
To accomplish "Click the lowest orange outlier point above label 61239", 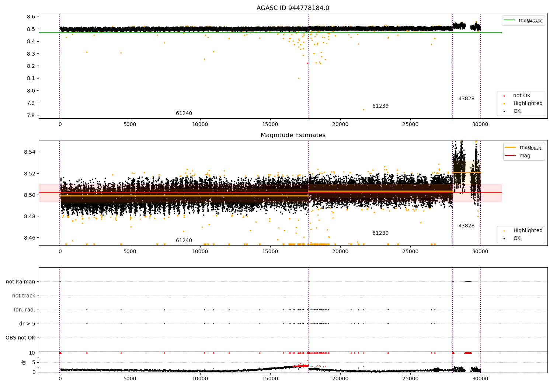I will click(363, 109).
